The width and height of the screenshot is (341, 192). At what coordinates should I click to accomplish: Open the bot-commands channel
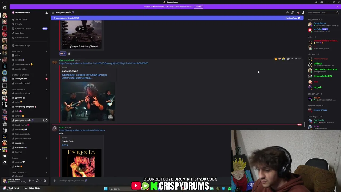tap(22, 134)
